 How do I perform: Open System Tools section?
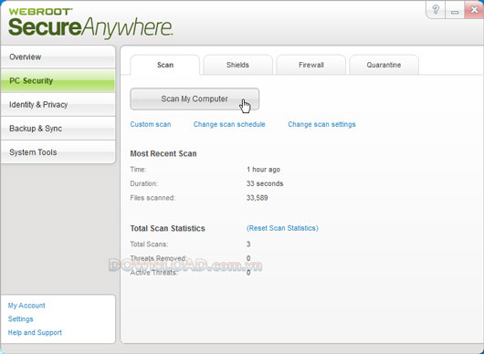point(58,152)
